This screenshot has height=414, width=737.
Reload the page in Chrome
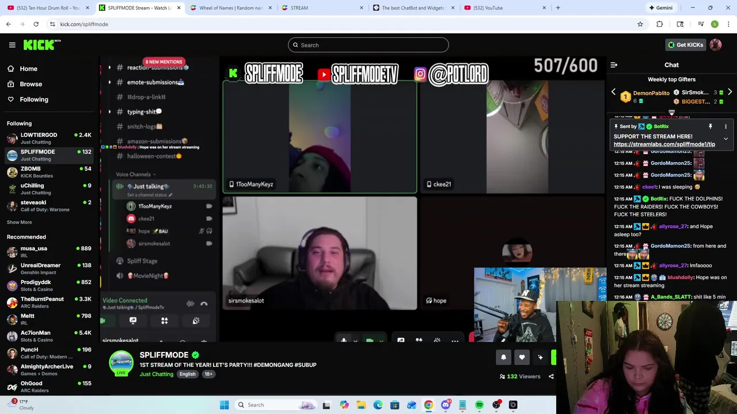[x=36, y=24]
